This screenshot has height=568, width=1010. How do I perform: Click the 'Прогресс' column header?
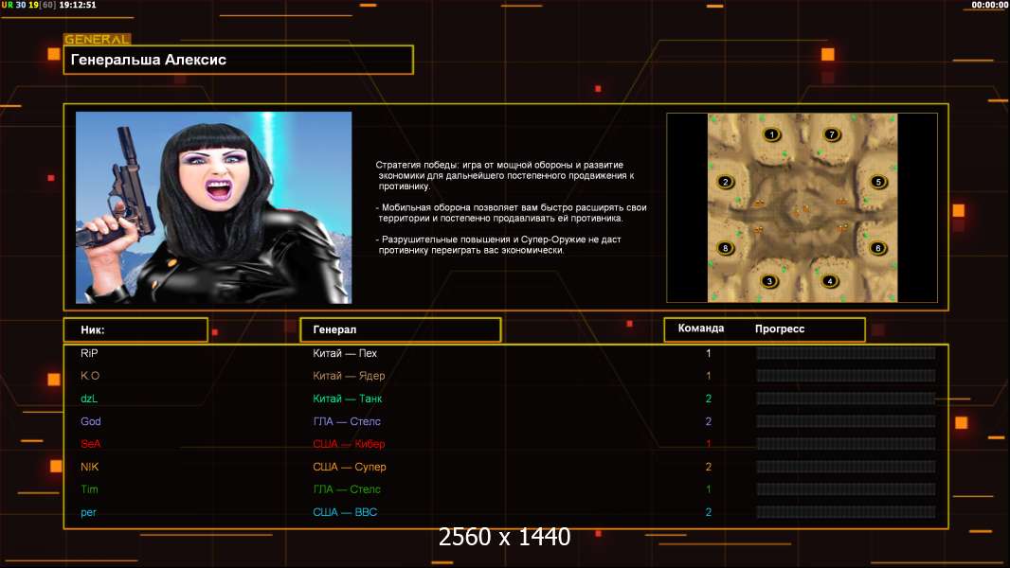[x=780, y=328]
